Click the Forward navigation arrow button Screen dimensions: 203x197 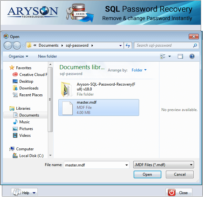17,45
